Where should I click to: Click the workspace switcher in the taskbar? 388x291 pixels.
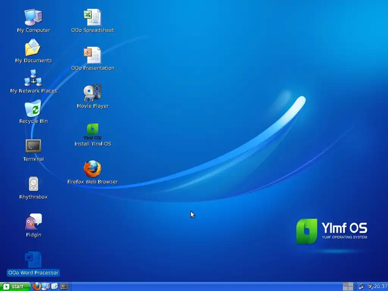coord(348,286)
